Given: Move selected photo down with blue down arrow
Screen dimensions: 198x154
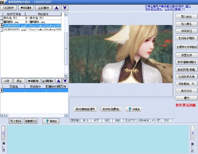Looking at the screenshot, I should click(x=65, y=8).
